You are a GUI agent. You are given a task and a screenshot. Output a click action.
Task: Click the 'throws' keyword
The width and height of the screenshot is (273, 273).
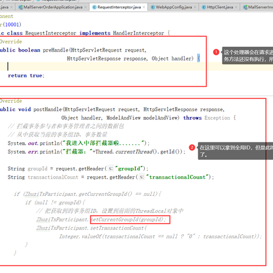pyautogui.click(x=192, y=118)
